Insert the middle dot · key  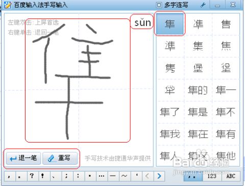90,176
